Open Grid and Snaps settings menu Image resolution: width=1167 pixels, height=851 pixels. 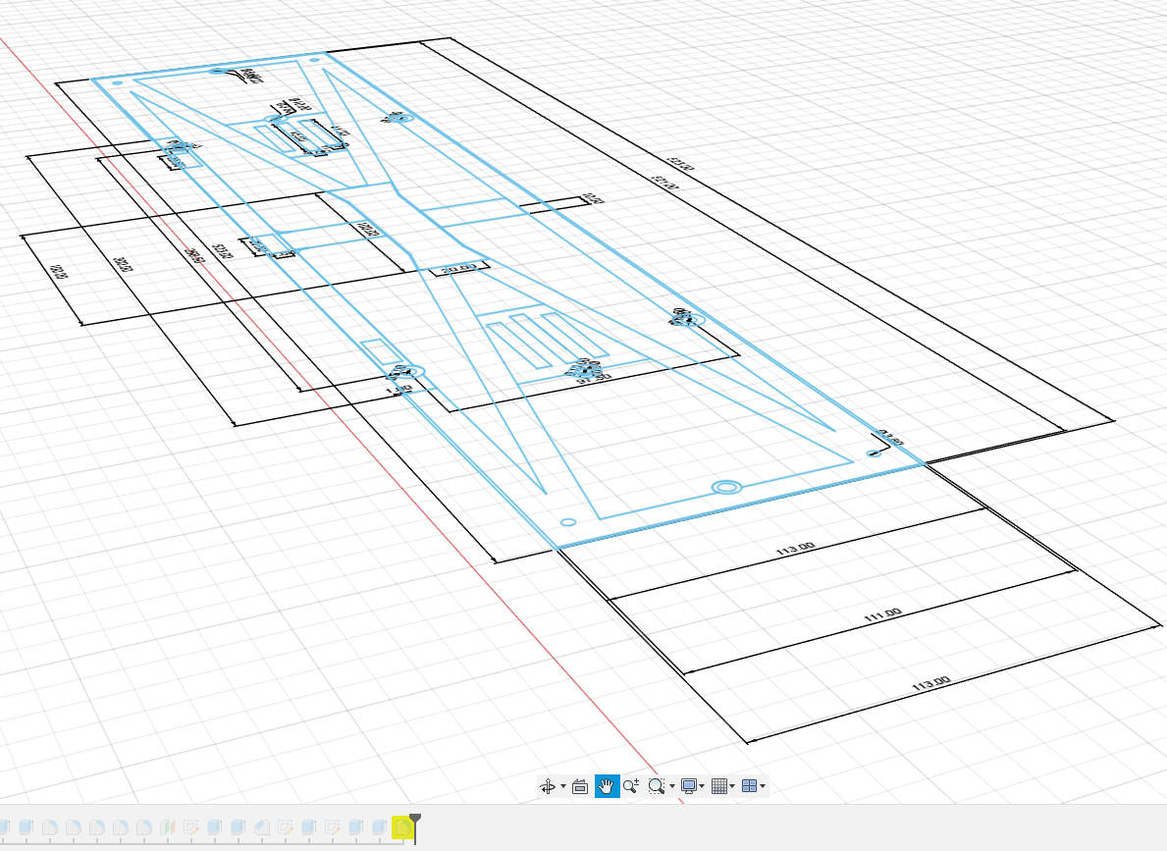[718, 786]
